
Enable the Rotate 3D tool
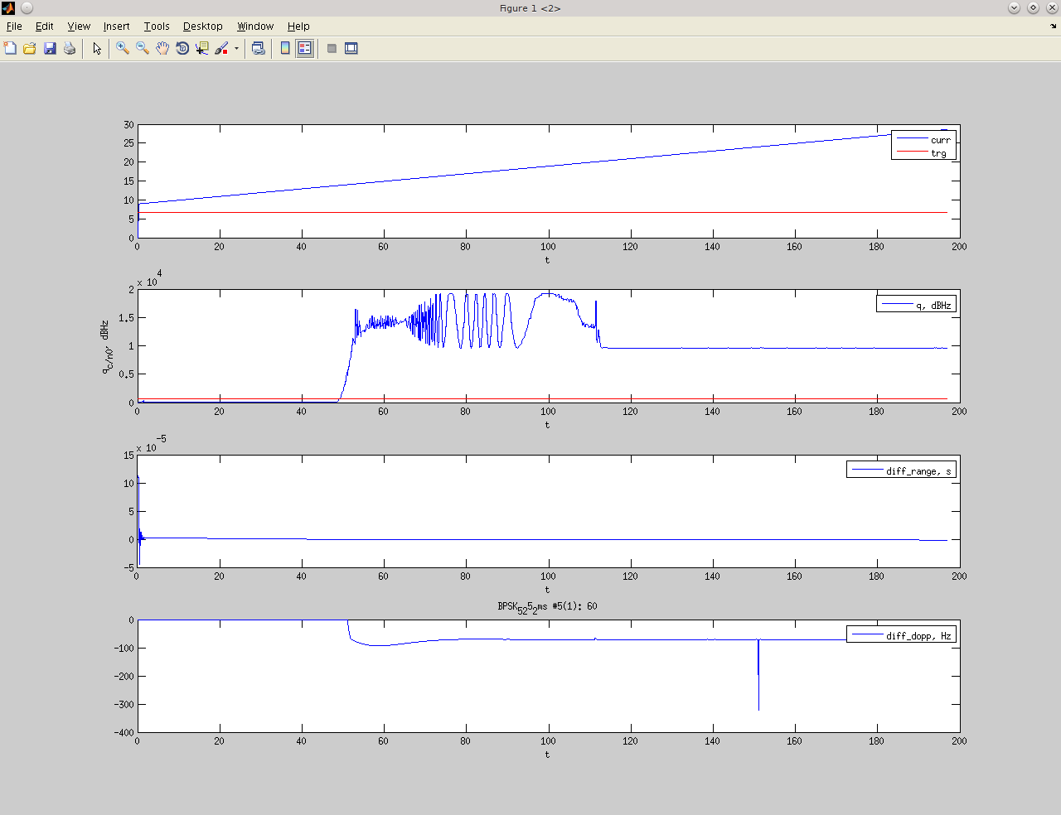tap(182, 49)
